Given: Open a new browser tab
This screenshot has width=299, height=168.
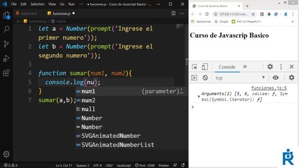Looking at the screenshot, I should [247, 6].
